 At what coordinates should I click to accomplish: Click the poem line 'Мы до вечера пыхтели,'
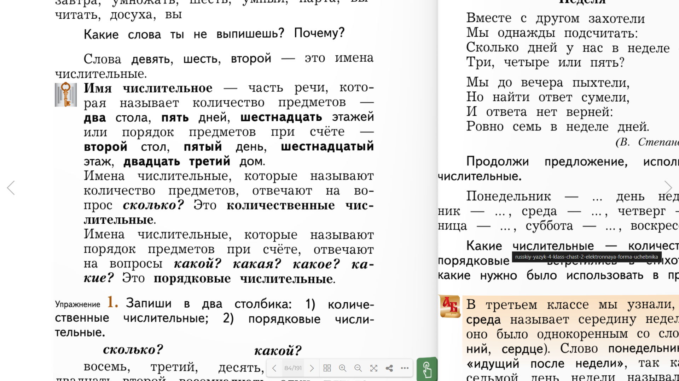pyautogui.click(x=548, y=83)
